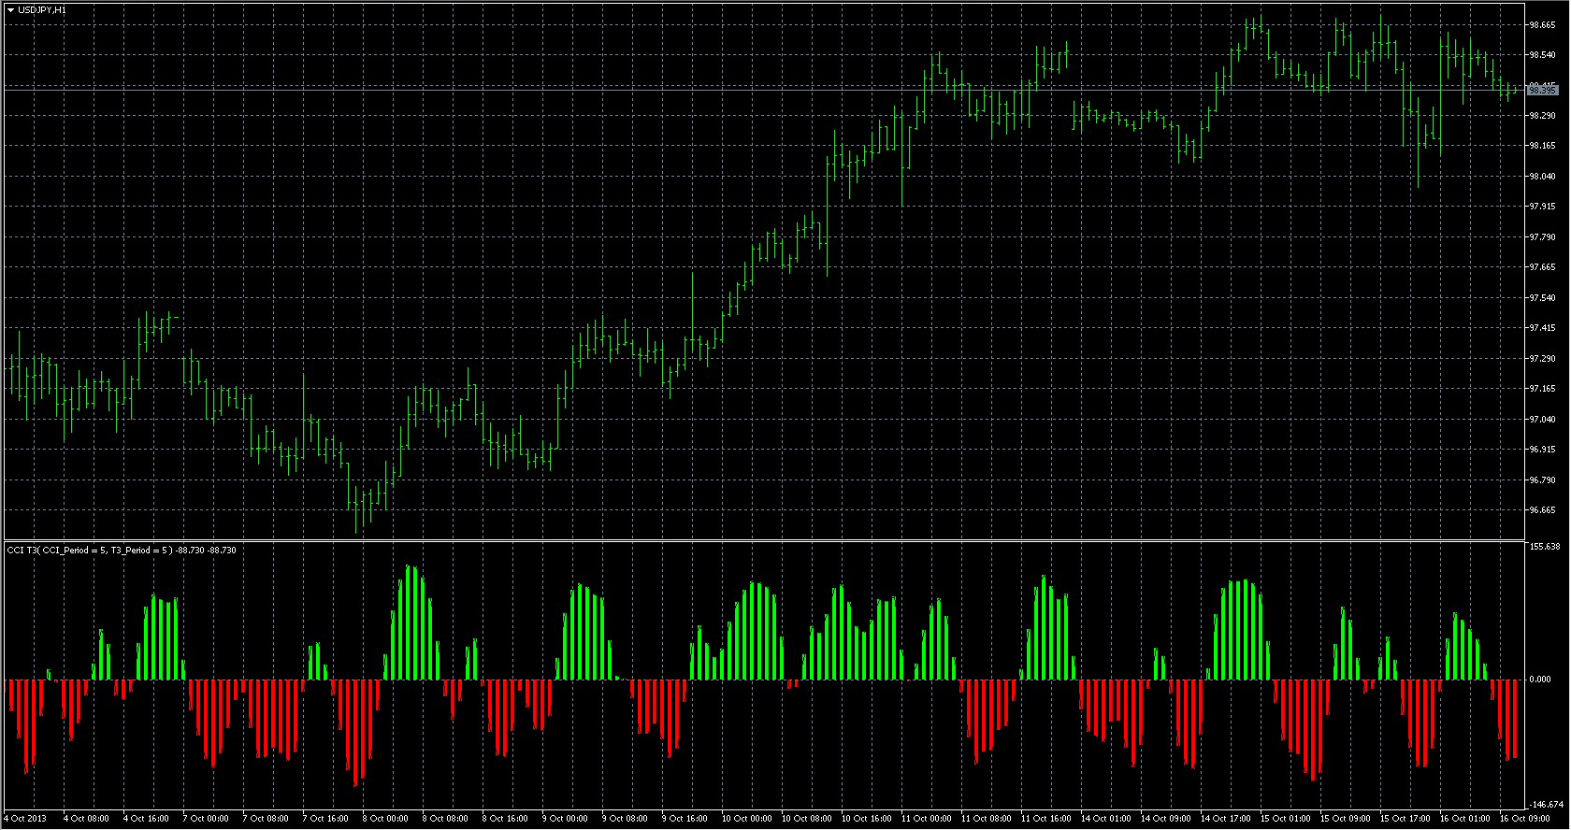The height and width of the screenshot is (830, 1571).
Task: Click the 8 Oct 00:00 time label
Action: click(x=385, y=819)
